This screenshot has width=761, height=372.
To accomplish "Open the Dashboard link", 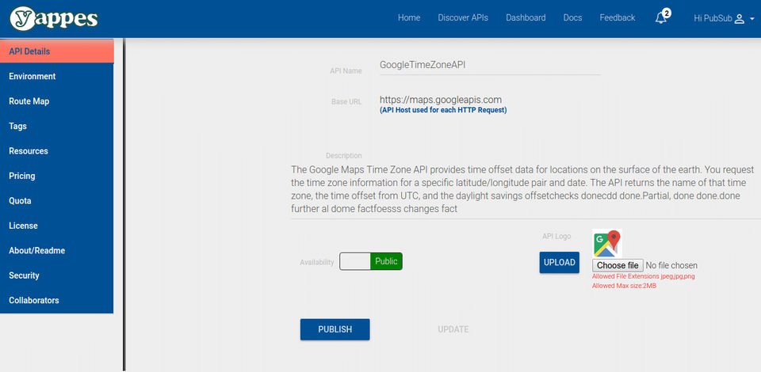I will click(526, 18).
